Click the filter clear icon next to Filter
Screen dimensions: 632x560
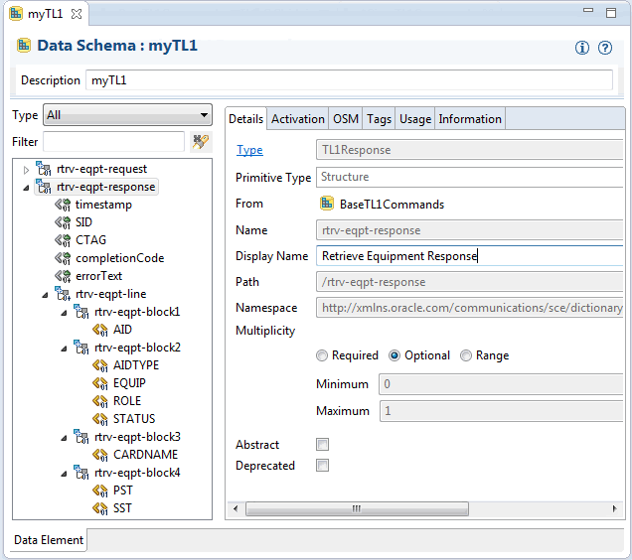tap(201, 142)
